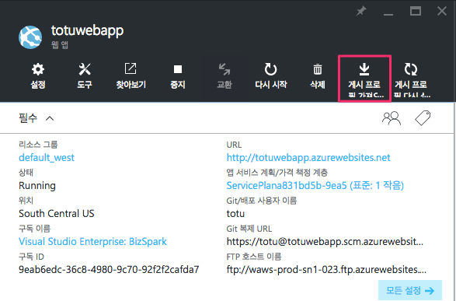Pin the blade with the pushpin icon

click(x=361, y=12)
